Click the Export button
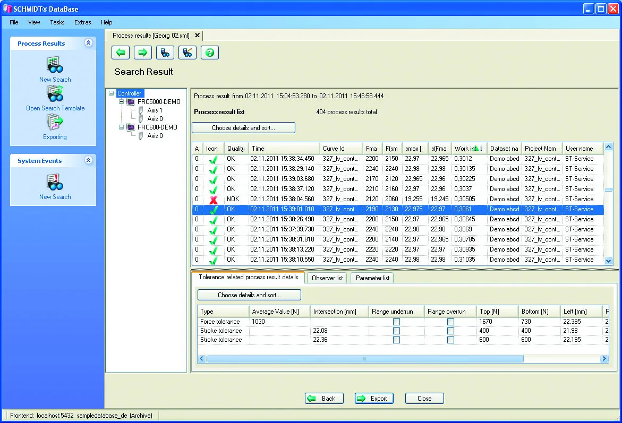The width and height of the screenshot is (622, 423). tap(374, 399)
